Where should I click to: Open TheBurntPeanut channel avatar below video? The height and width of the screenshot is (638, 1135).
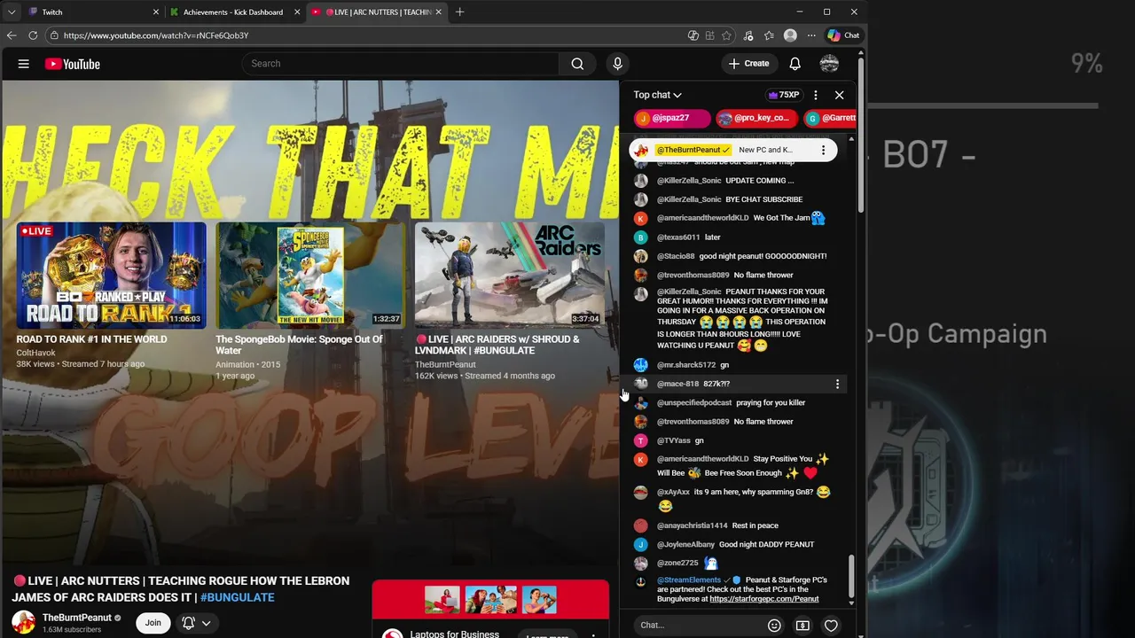[x=23, y=623]
